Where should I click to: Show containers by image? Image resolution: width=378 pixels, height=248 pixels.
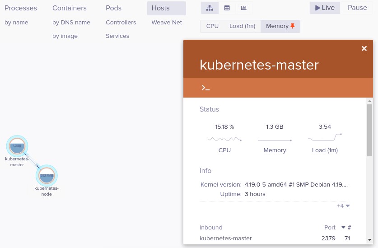(x=65, y=36)
